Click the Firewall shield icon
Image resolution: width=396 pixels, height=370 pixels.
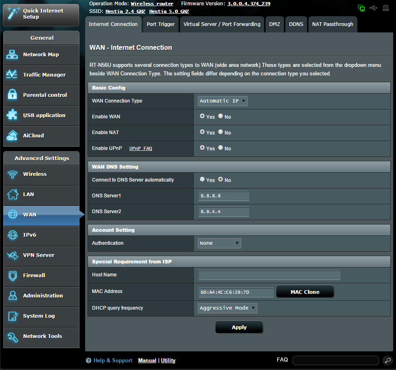13,276
